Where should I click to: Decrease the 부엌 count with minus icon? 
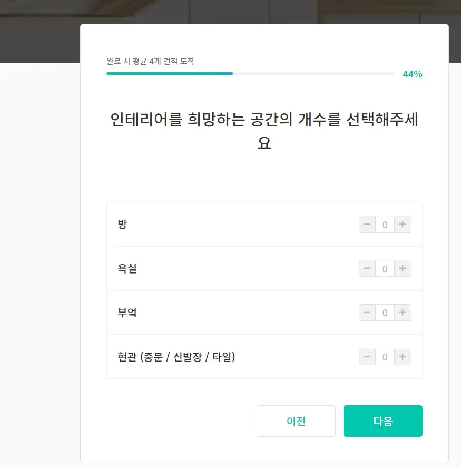pos(367,313)
